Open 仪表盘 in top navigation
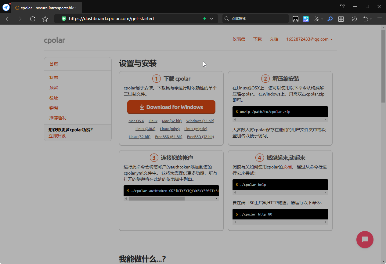Image resolution: width=386 pixels, height=264 pixels. pyautogui.click(x=239, y=39)
